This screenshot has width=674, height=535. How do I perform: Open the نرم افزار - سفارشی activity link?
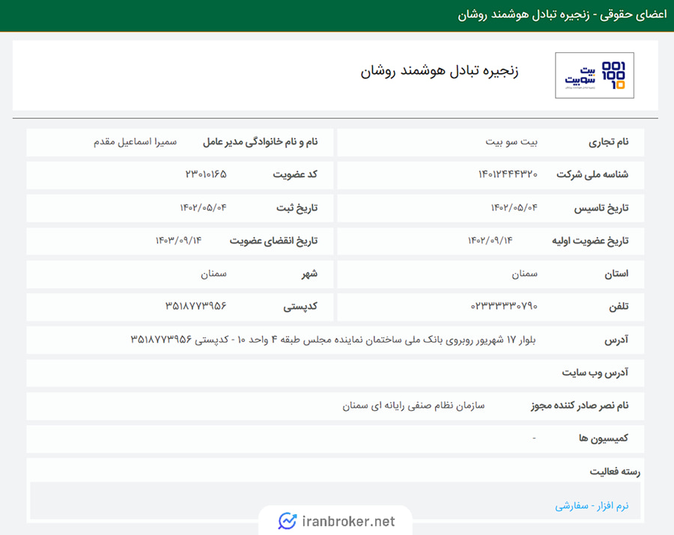tap(592, 506)
